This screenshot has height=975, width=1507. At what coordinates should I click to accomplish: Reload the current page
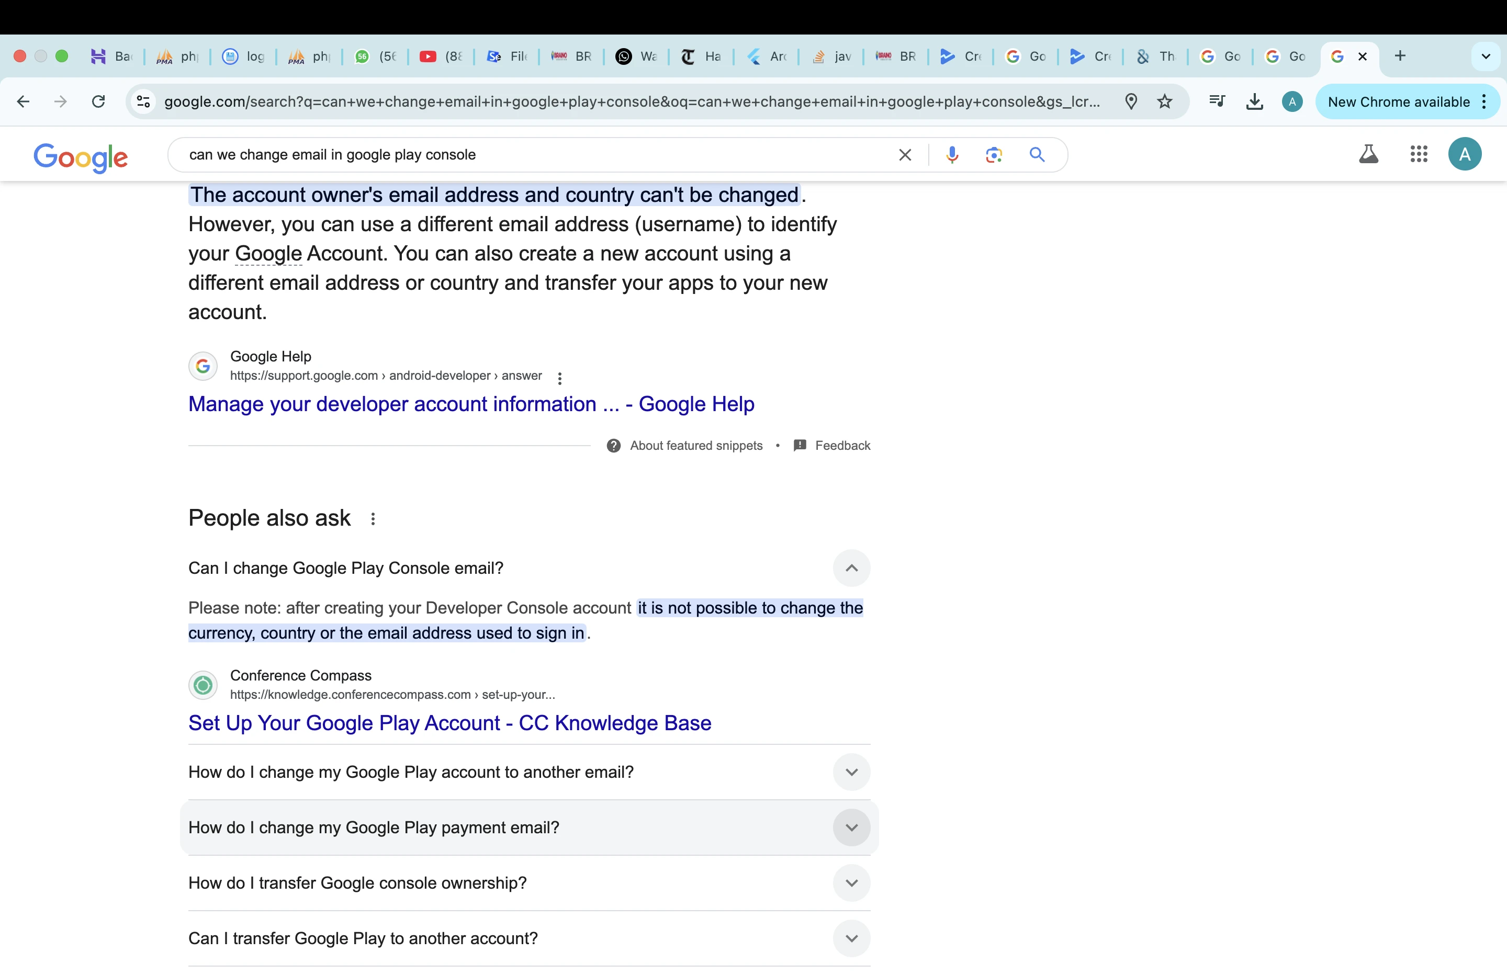pyautogui.click(x=98, y=101)
